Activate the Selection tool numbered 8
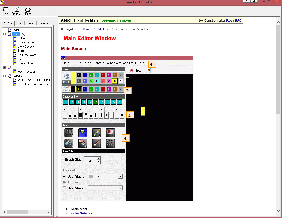282x218 pixels. pyautogui.click(x=110, y=143)
